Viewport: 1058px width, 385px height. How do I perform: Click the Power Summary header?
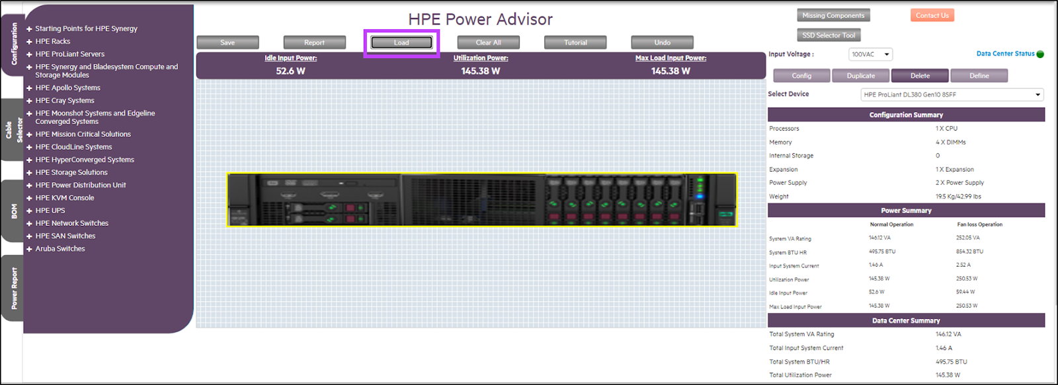coord(906,211)
